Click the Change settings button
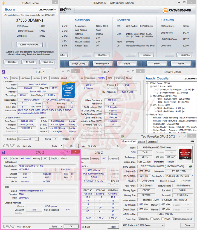 coord(102,55)
